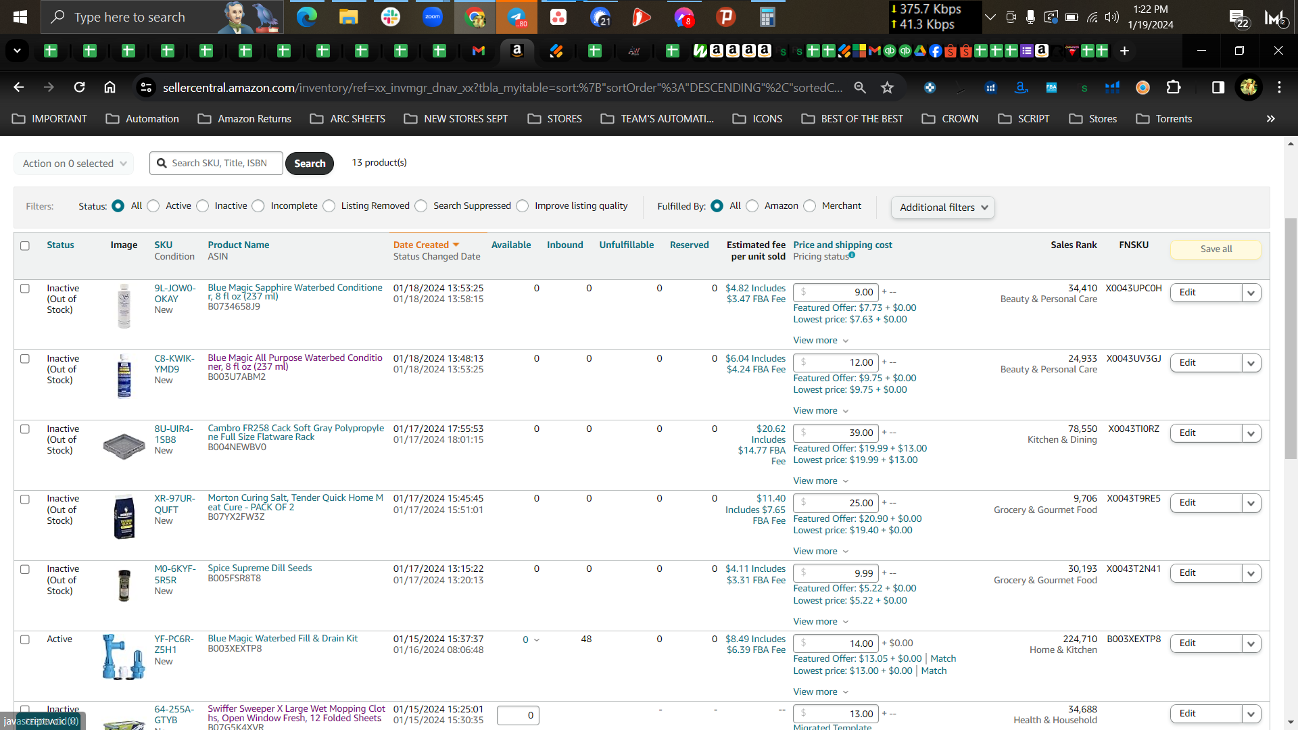Show more bookmarks with the double chevron
Image resolution: width=1298 pixels, height=730 pixels.
click(1271, 118)
